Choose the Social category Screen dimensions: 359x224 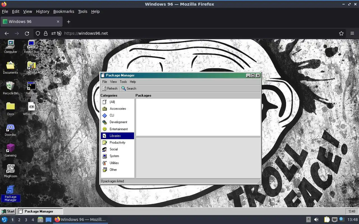[118, 149]
